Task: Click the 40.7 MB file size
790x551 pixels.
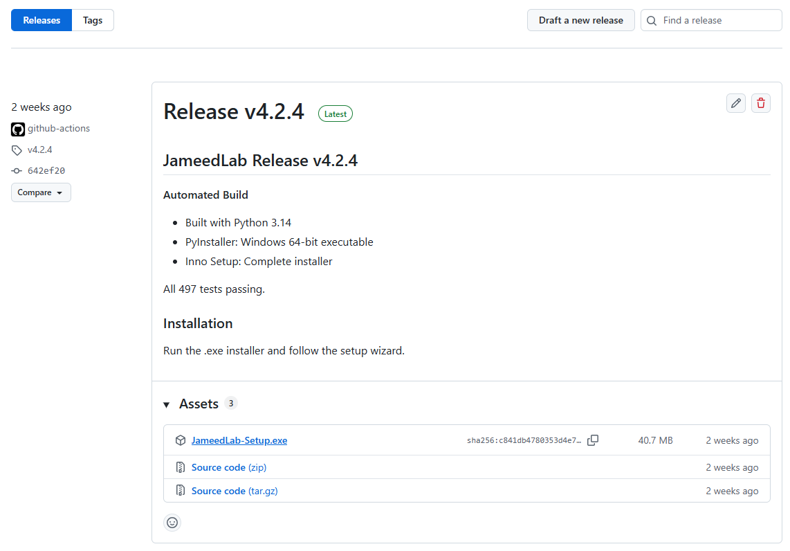Action: click(x=656, y=440)
